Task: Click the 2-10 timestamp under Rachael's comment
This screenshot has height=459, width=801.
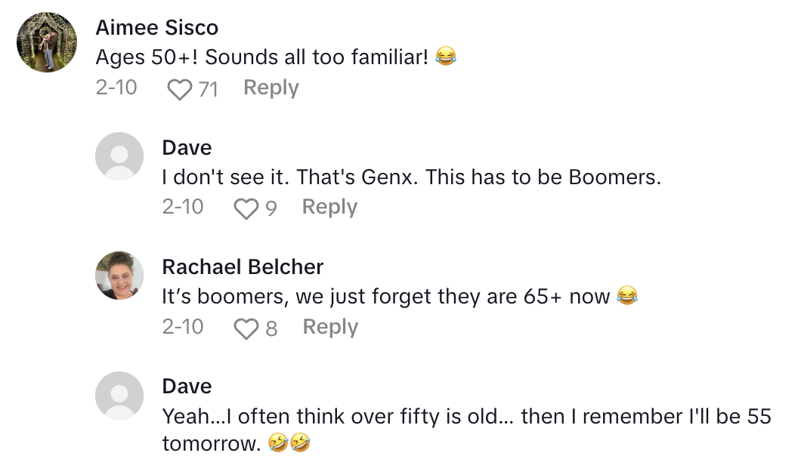Action: click(x=184, y=327)
